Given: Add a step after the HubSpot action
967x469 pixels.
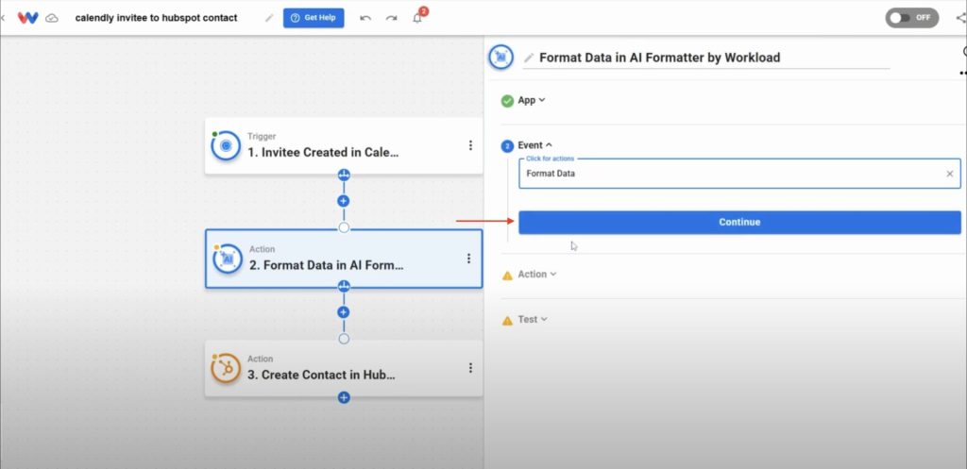Looking at the screenshot, I should click(344, 397).
